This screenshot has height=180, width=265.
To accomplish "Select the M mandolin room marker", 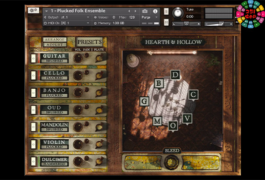I will (x=158, y=121).
